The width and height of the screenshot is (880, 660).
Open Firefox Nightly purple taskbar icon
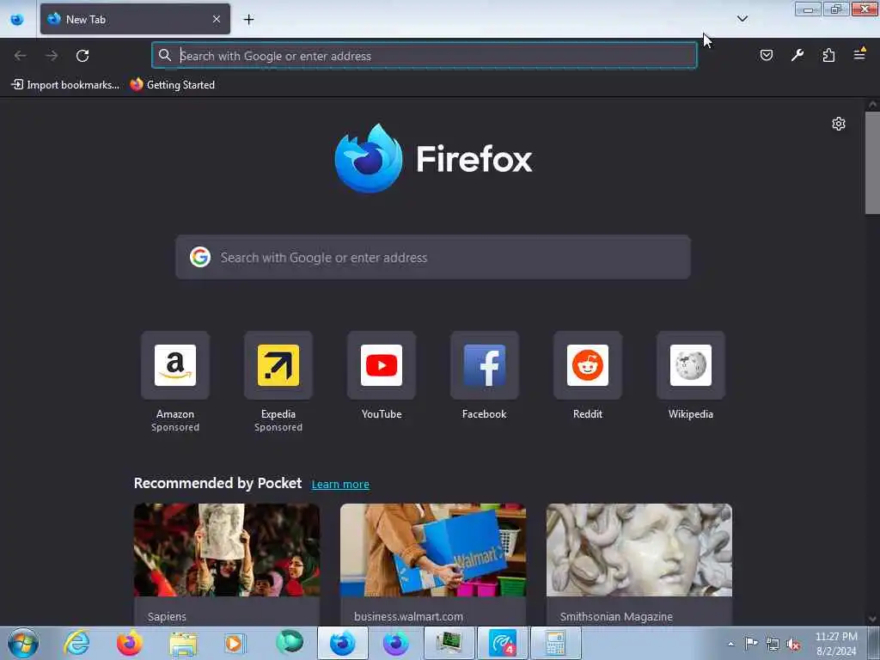point(395,643)
